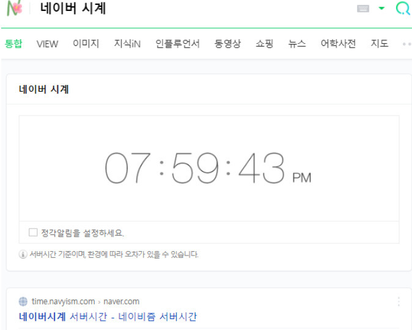Select the 인플루언서 tab
Viewport: 412px width, 330px height.
pos(178,43)
